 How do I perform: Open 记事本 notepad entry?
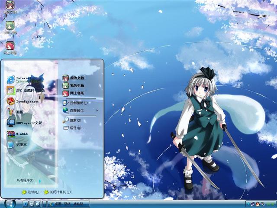[16, 144]
